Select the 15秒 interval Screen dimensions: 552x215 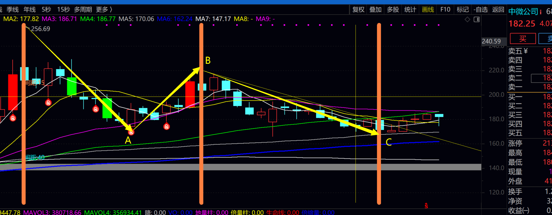(x=63, y=10)
